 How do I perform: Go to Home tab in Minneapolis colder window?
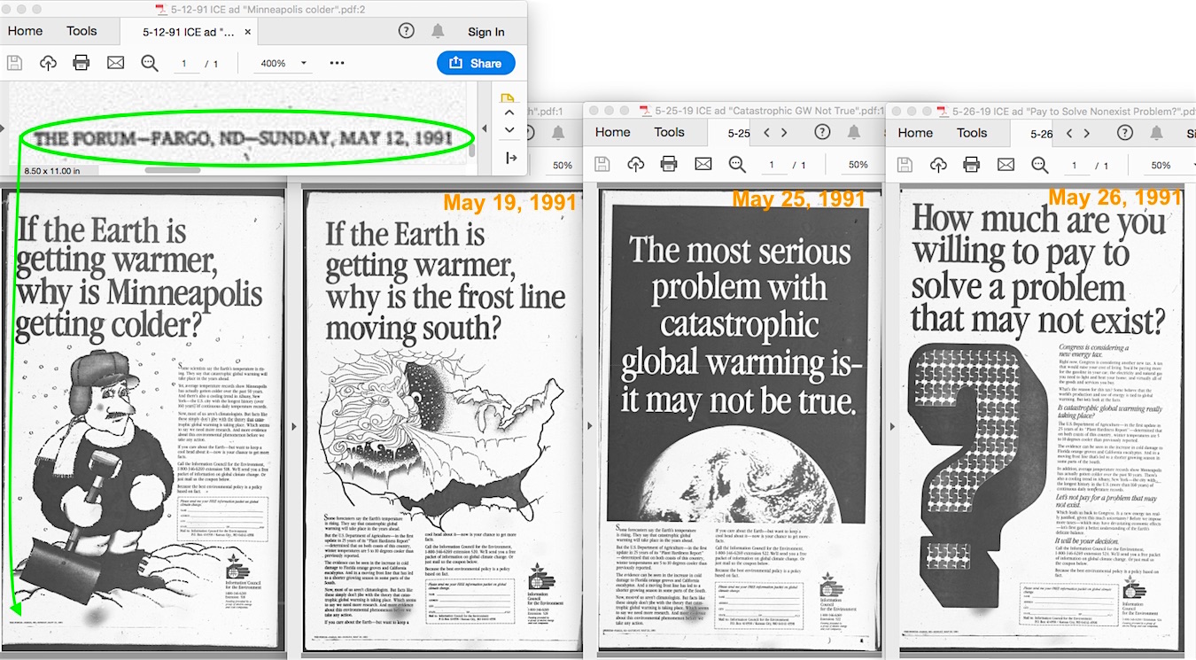pyautogui.click(x=25, y=31)
